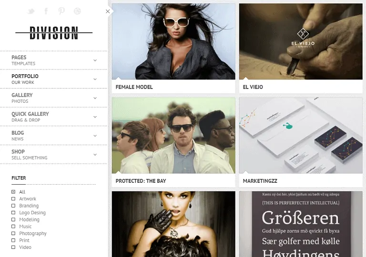366x257 pixels.
Task: Open the gloved woman portrait thumbnail
Action: click(173, 224)
